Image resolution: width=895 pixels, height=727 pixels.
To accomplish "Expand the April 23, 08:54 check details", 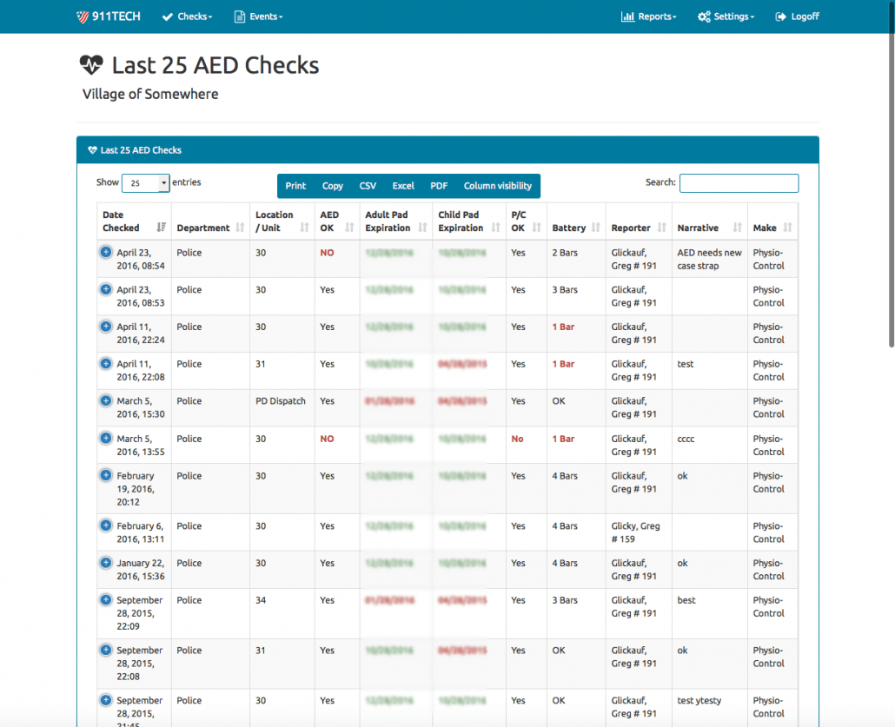I will [x=105, y=252].
